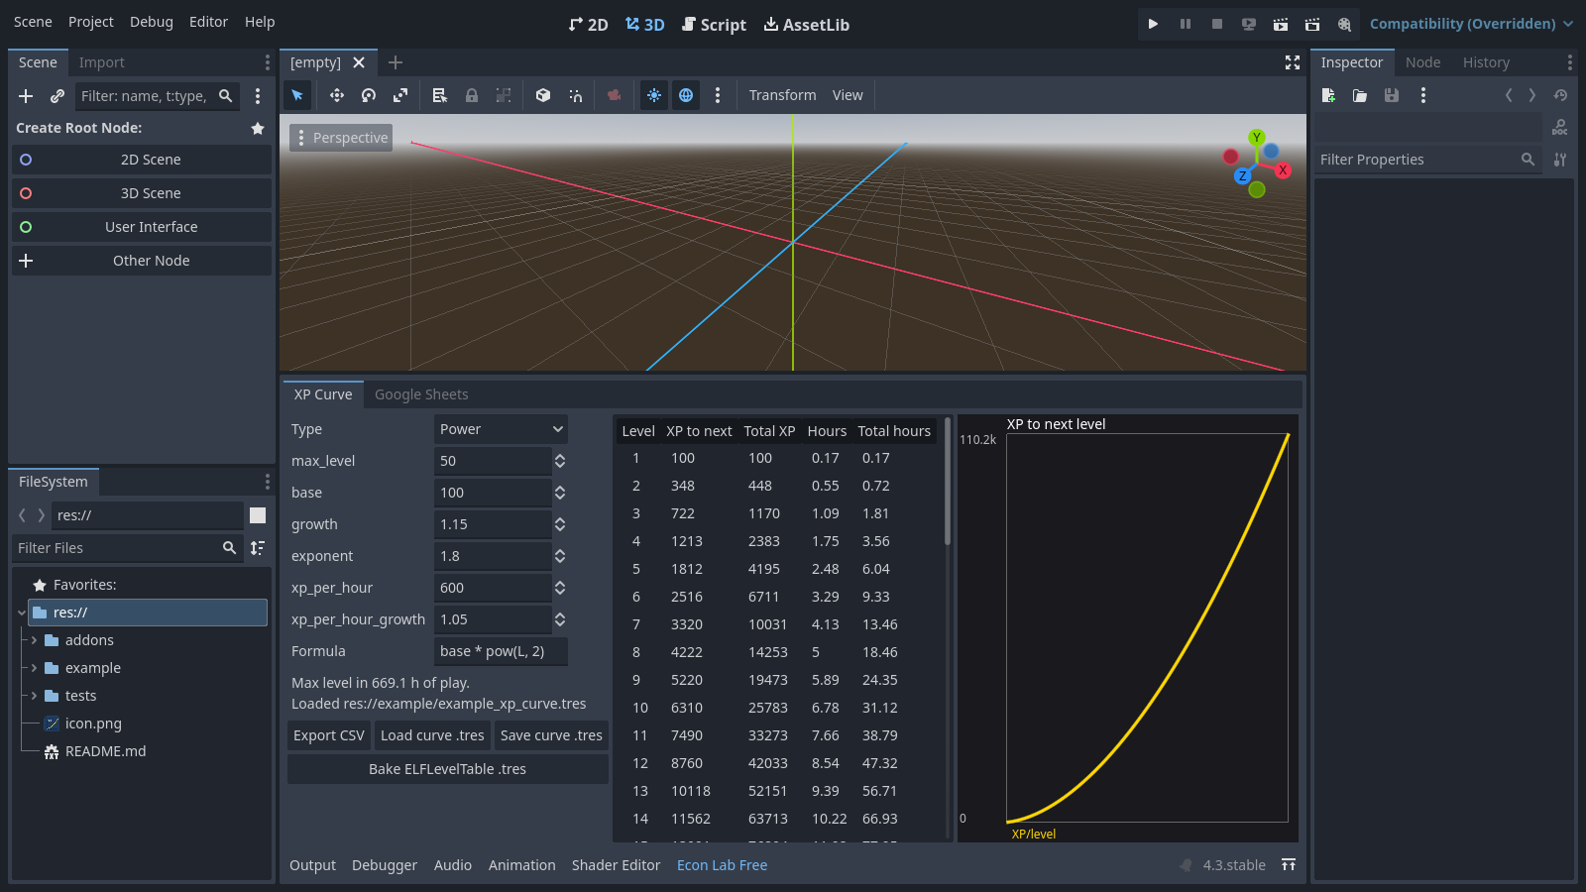This screenshot has height=892, width=1586.
Task: Add a new node plus icon
Action: click(26, 96)
